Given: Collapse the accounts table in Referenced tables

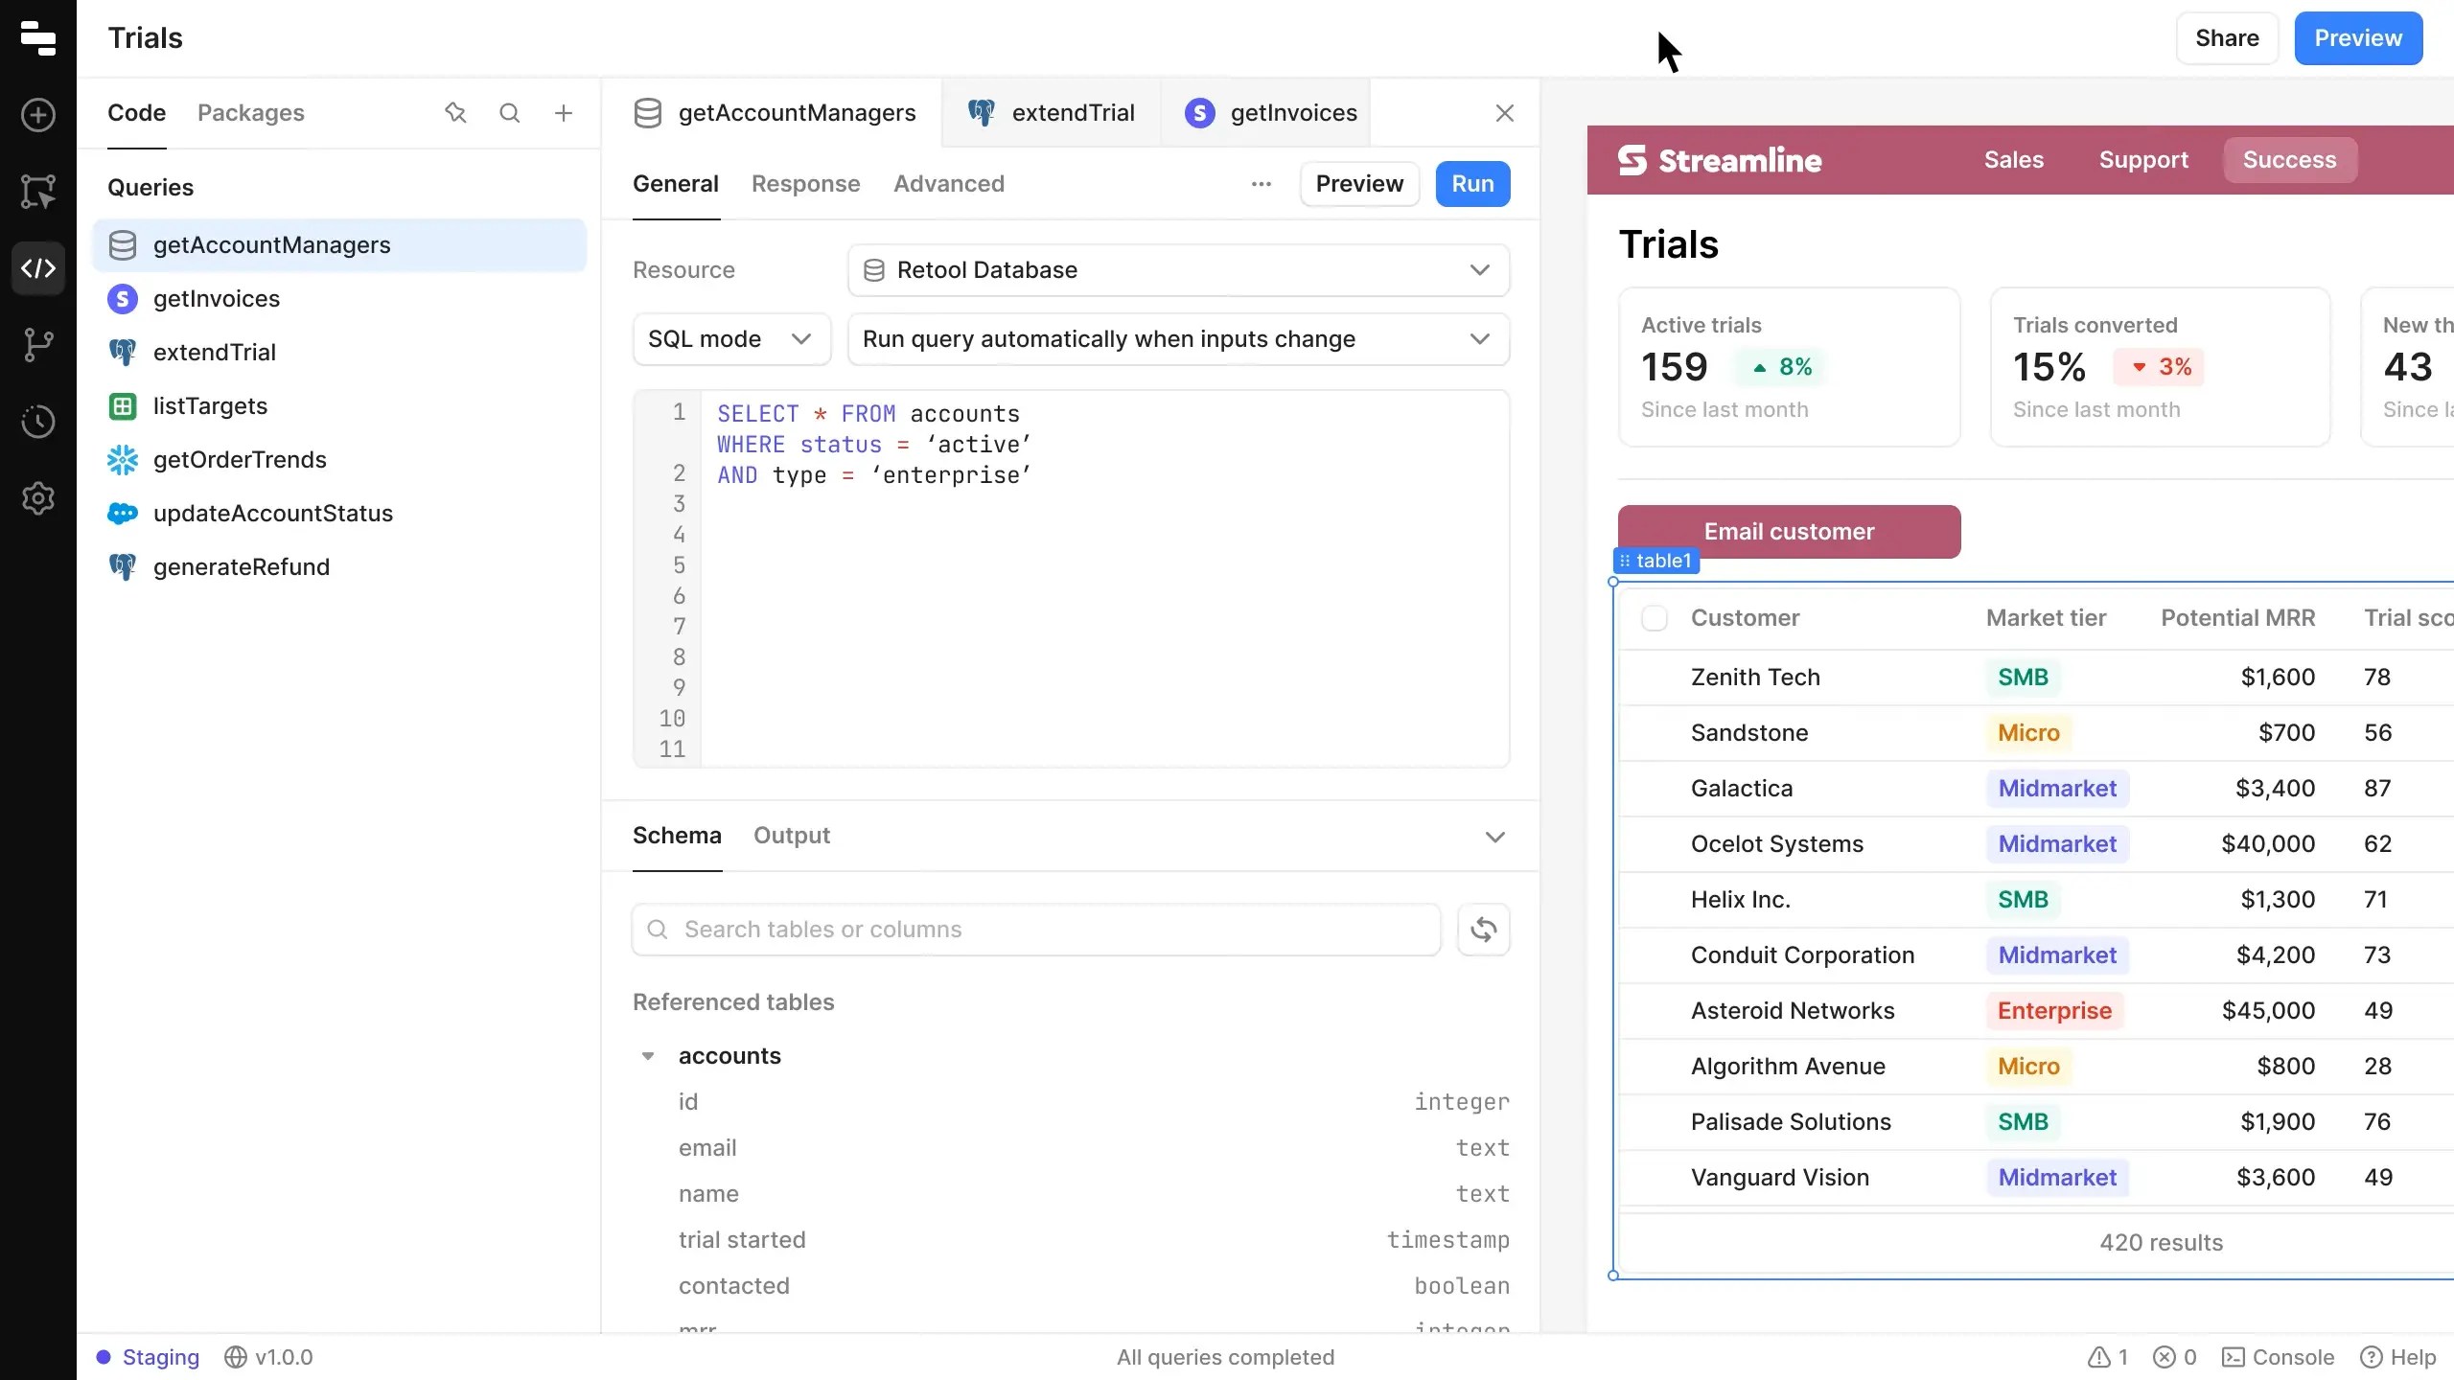Looking at the screenshot, I should (x=648, y=1055).
